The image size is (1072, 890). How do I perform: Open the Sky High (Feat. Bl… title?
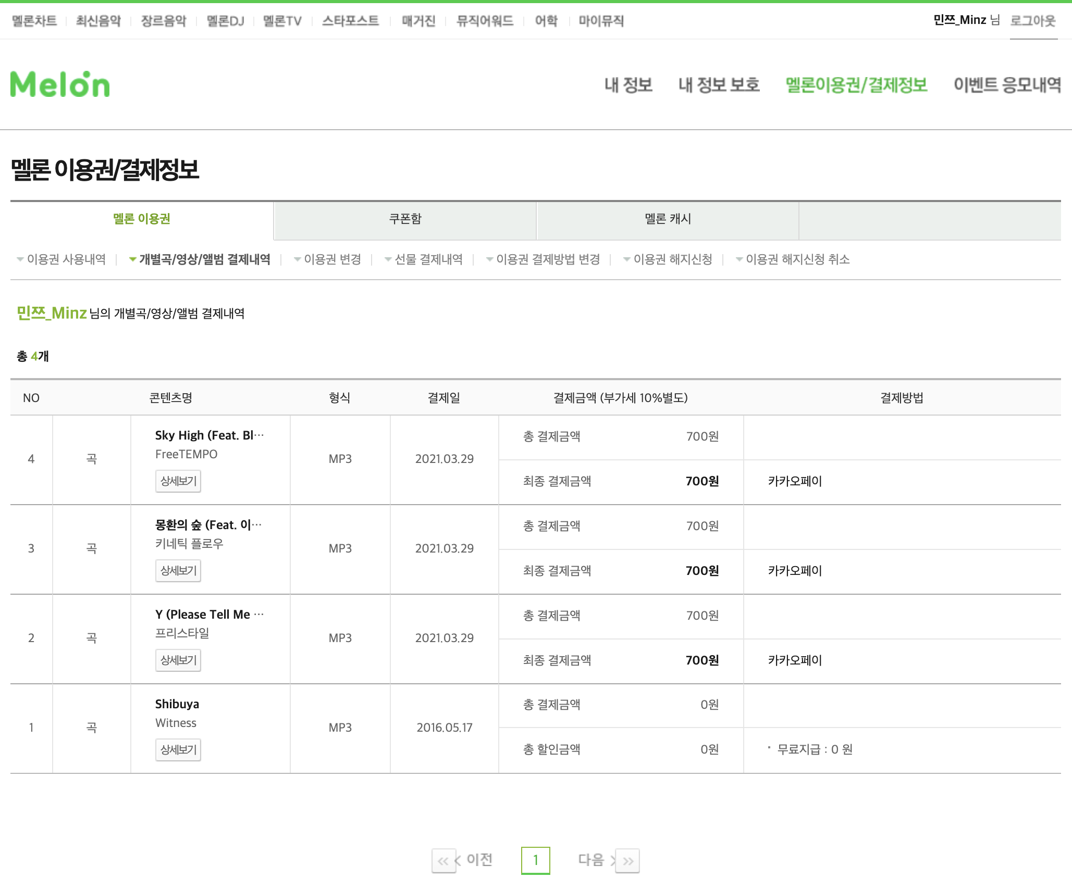[210, 435]
